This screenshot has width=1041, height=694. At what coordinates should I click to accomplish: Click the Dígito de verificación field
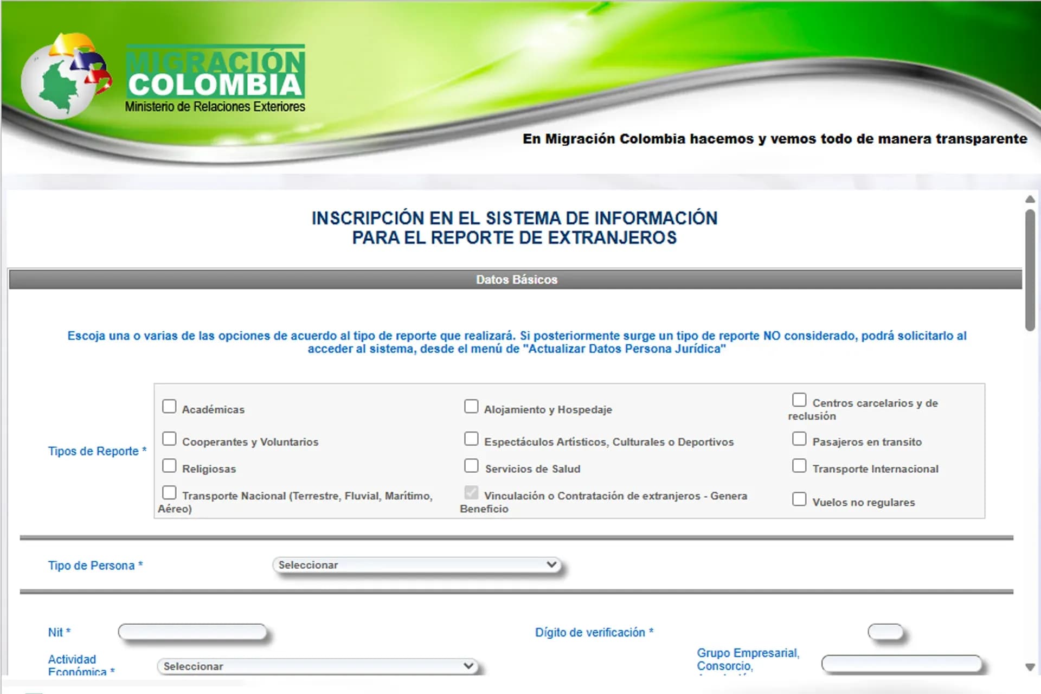pos(885,632)
